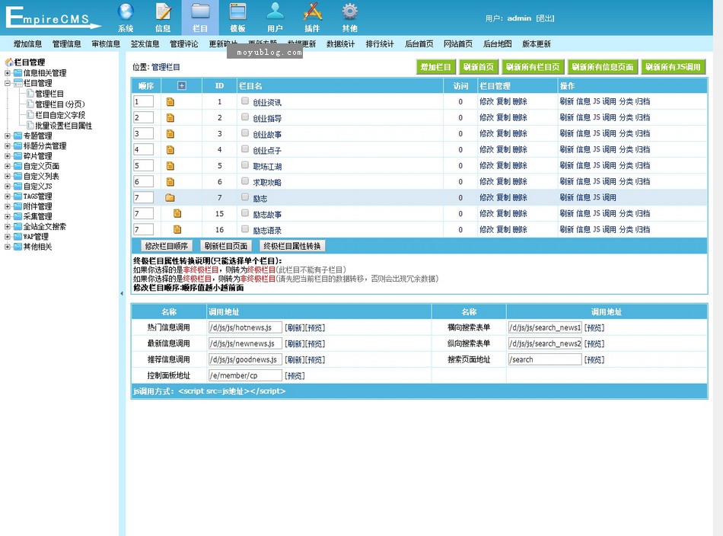
Task: Open 栏目自定义字段 in the sidebar
Action: 60,115
